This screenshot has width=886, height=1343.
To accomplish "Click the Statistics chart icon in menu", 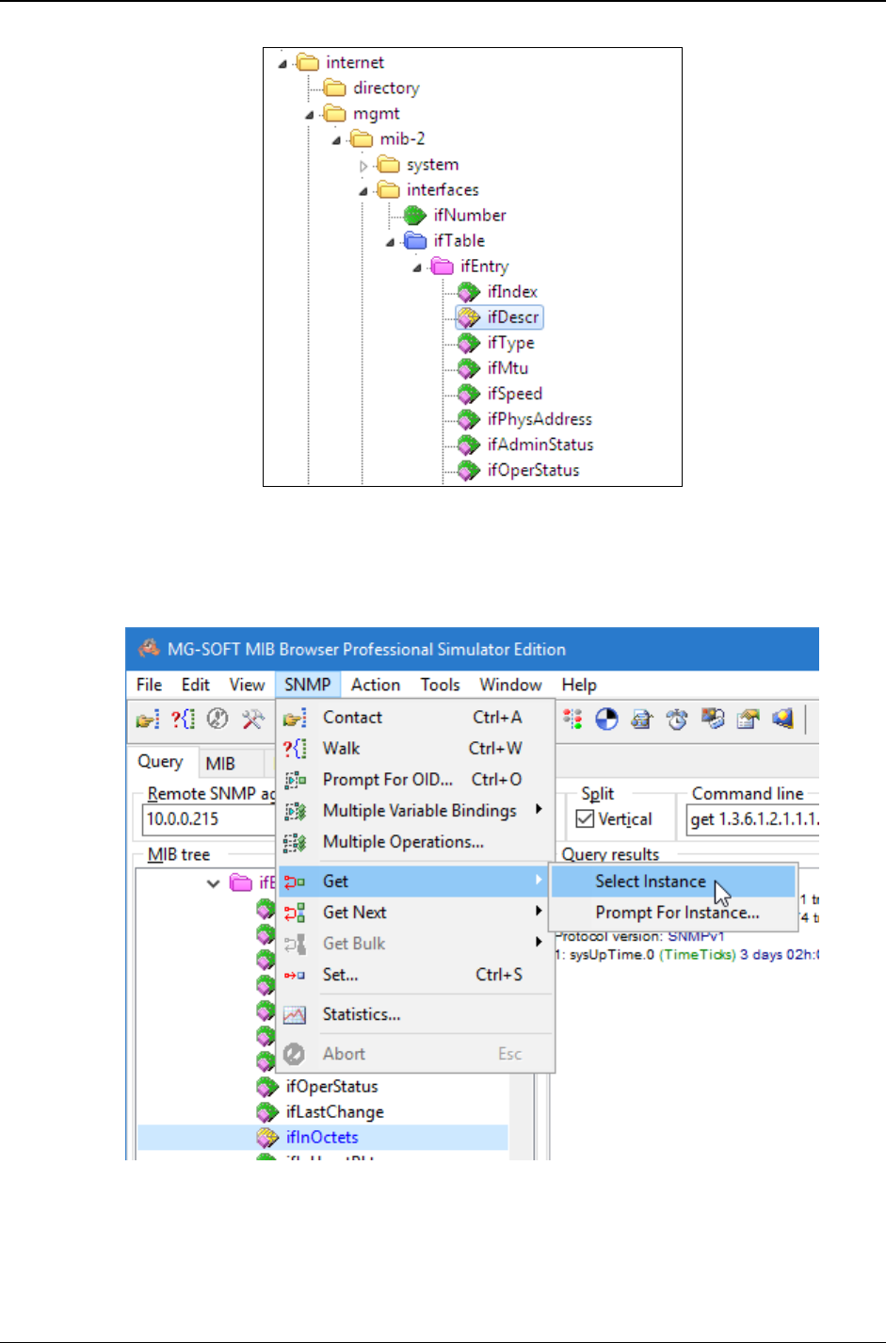I will (x=295, y=1015).
